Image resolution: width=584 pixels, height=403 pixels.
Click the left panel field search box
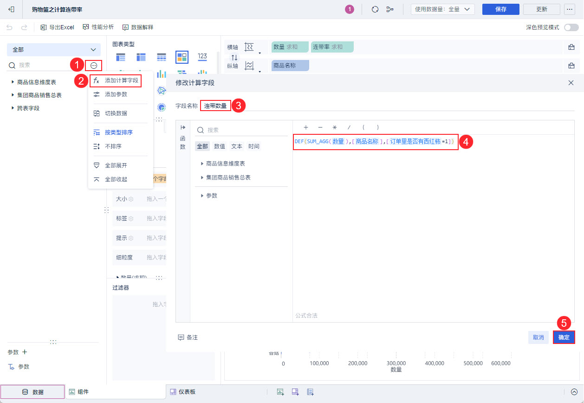click(46, 66)
